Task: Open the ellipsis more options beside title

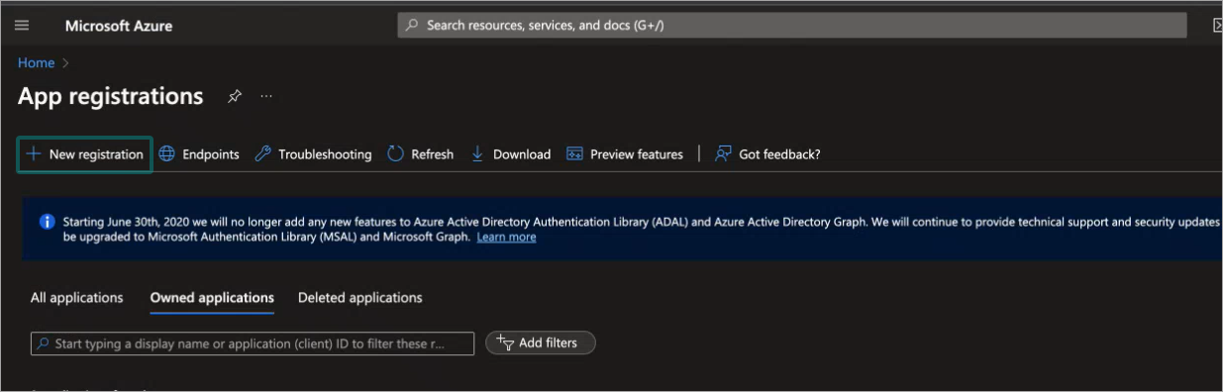Action: (x=266, y=96)
